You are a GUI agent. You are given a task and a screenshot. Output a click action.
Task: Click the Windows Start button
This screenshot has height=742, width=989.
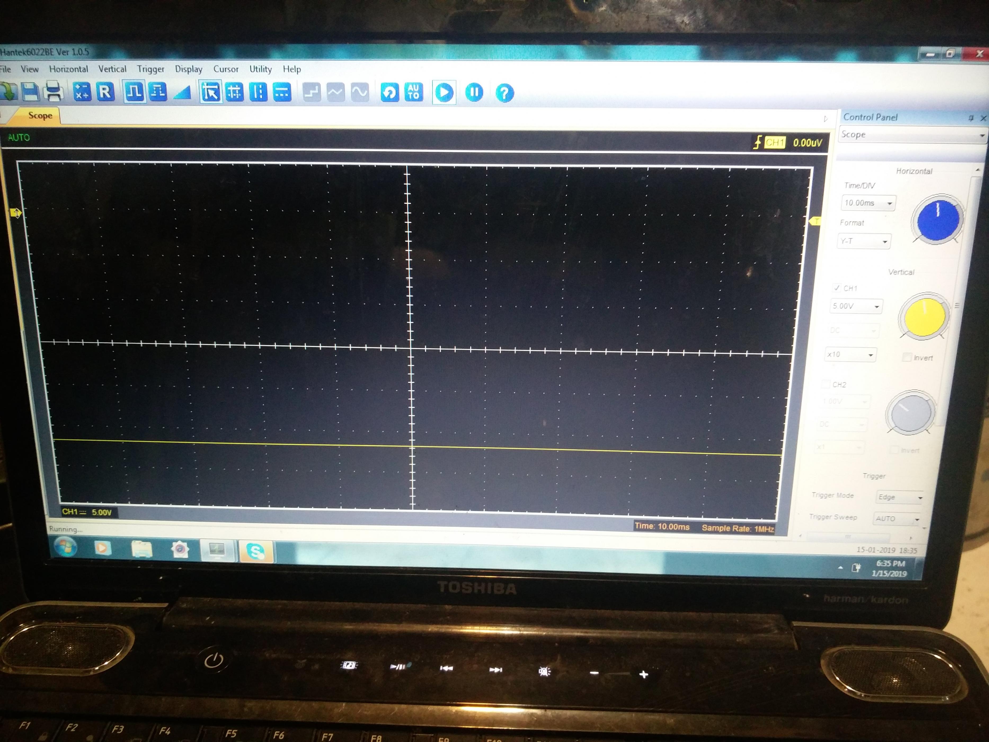click(x=65, y=546)
